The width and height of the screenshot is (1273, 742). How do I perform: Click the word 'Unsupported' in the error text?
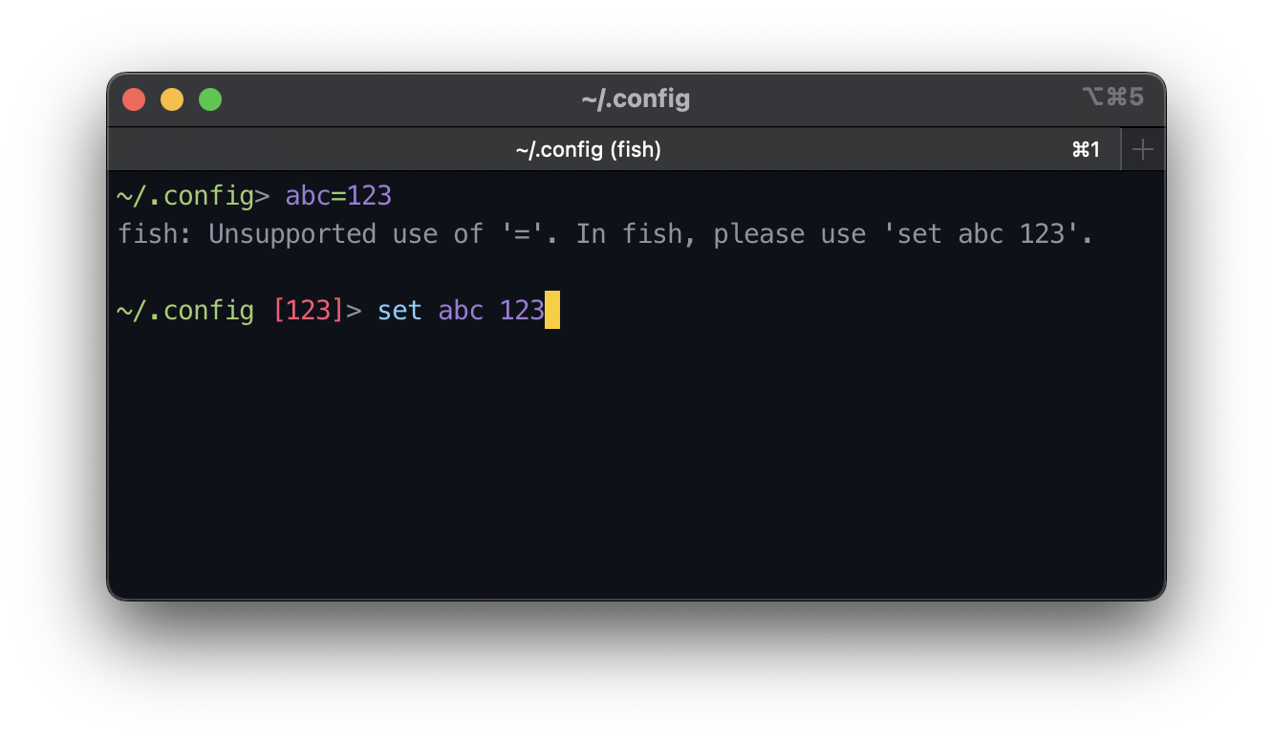(x=291, y=233)
